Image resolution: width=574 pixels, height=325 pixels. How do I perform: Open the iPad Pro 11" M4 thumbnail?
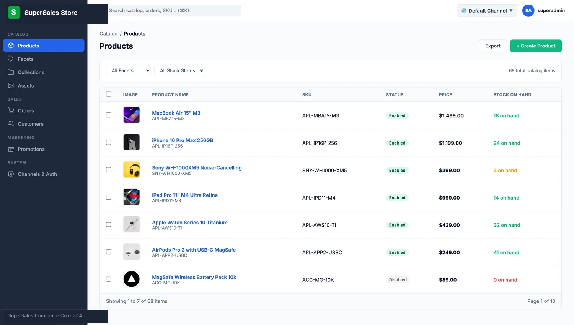tap(131, 197)
